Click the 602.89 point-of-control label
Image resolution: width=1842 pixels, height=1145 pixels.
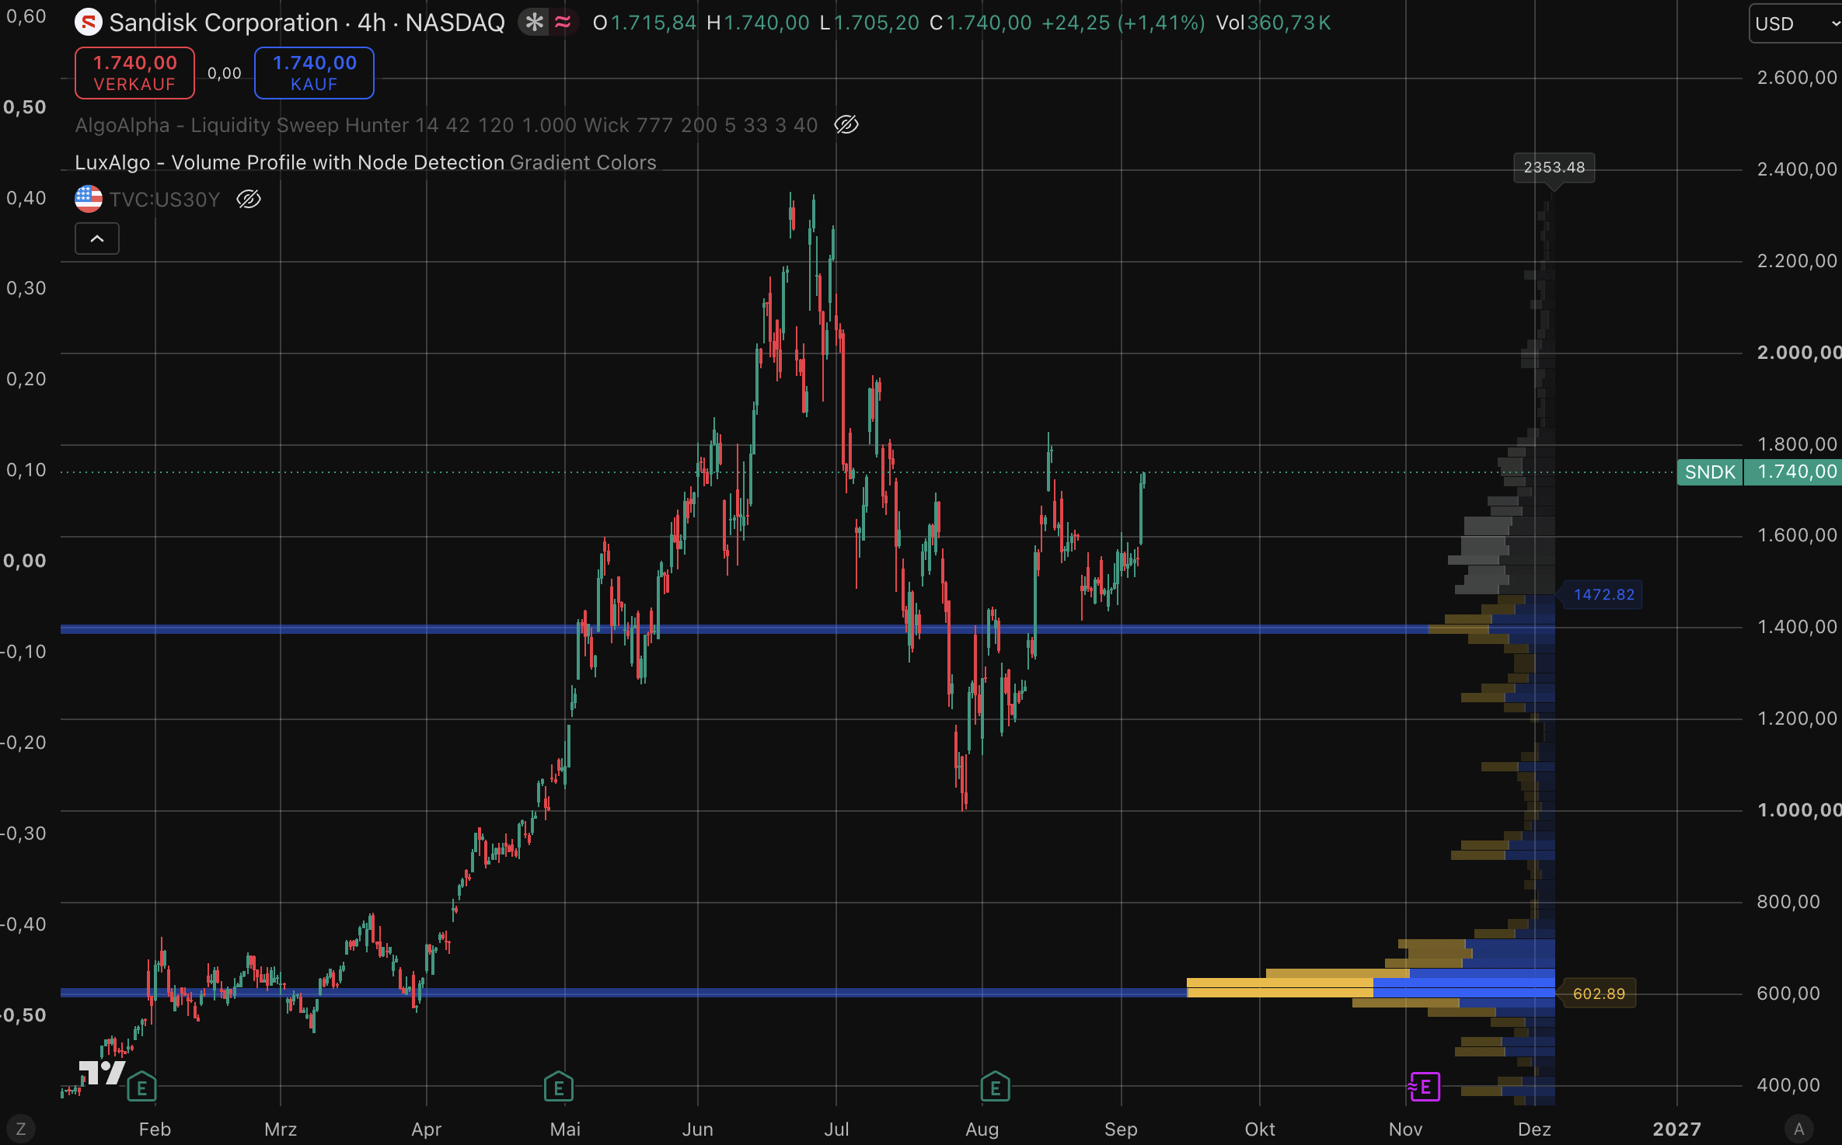pos(1599,994)
